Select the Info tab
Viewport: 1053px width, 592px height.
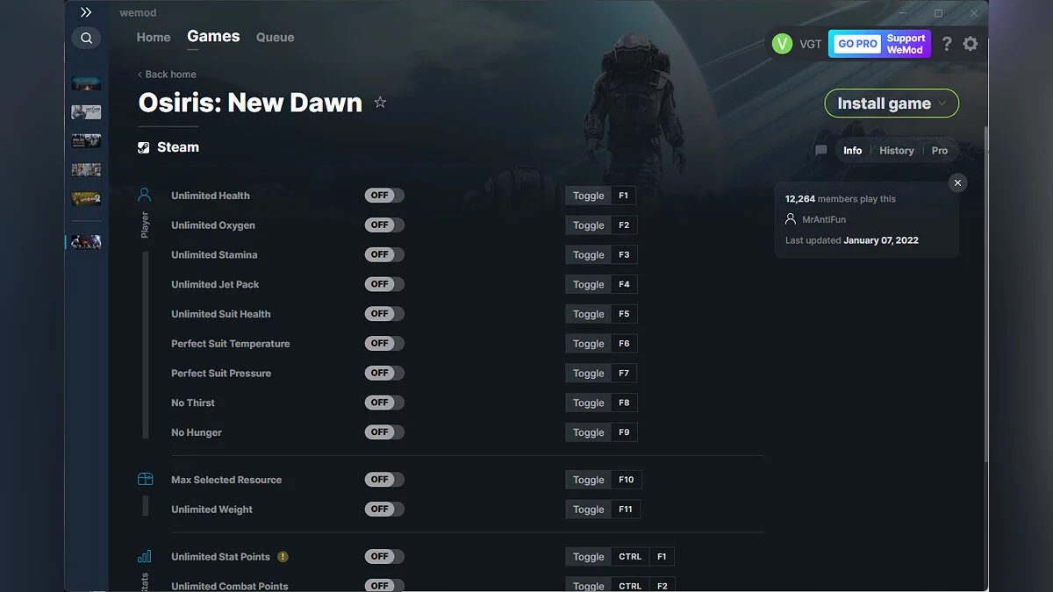click(853, 151)
